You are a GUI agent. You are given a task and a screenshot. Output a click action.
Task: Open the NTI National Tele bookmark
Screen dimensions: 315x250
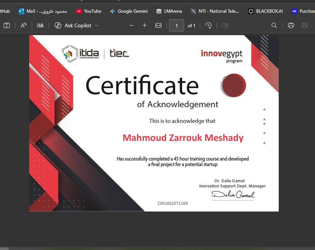pyautogui.click(x=215, y=11)
